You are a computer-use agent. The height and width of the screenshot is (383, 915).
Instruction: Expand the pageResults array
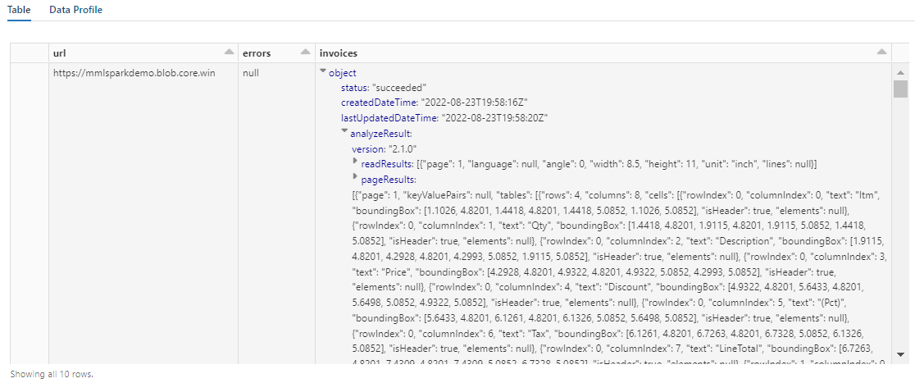click(x=356, y=178)
